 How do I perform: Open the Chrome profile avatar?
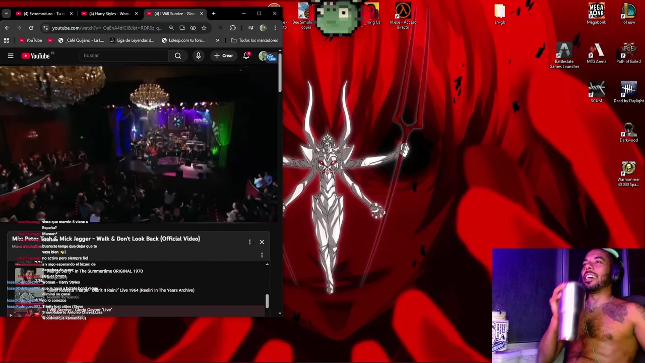263,28
